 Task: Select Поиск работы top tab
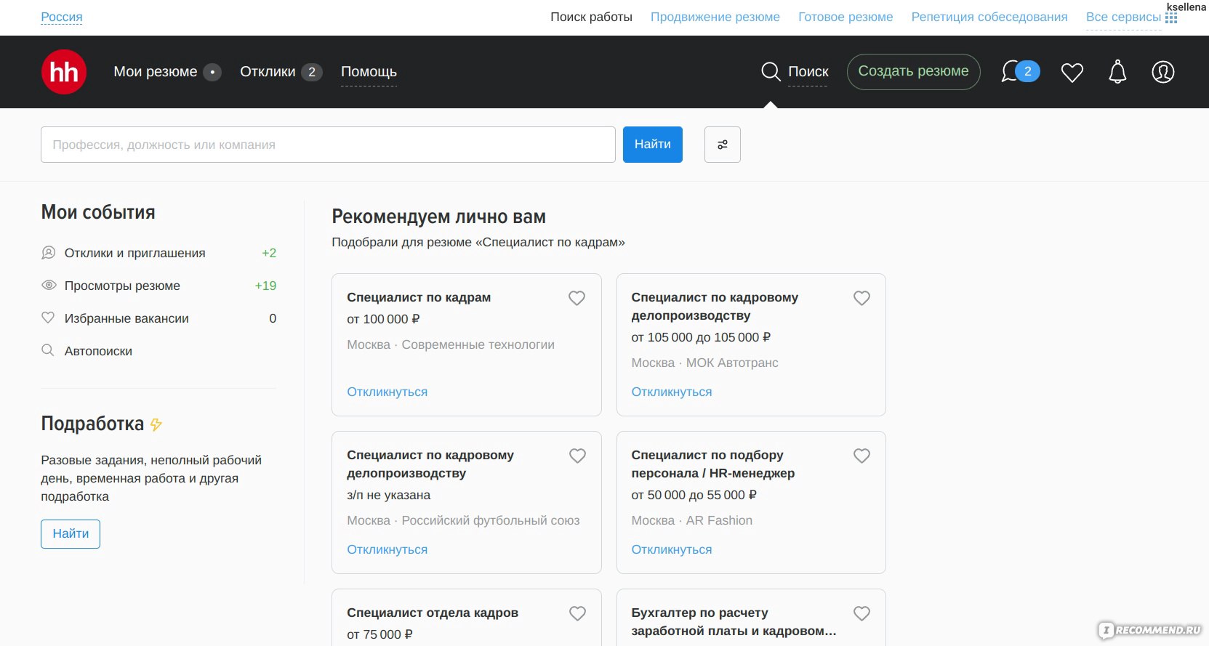click(591, 17)
